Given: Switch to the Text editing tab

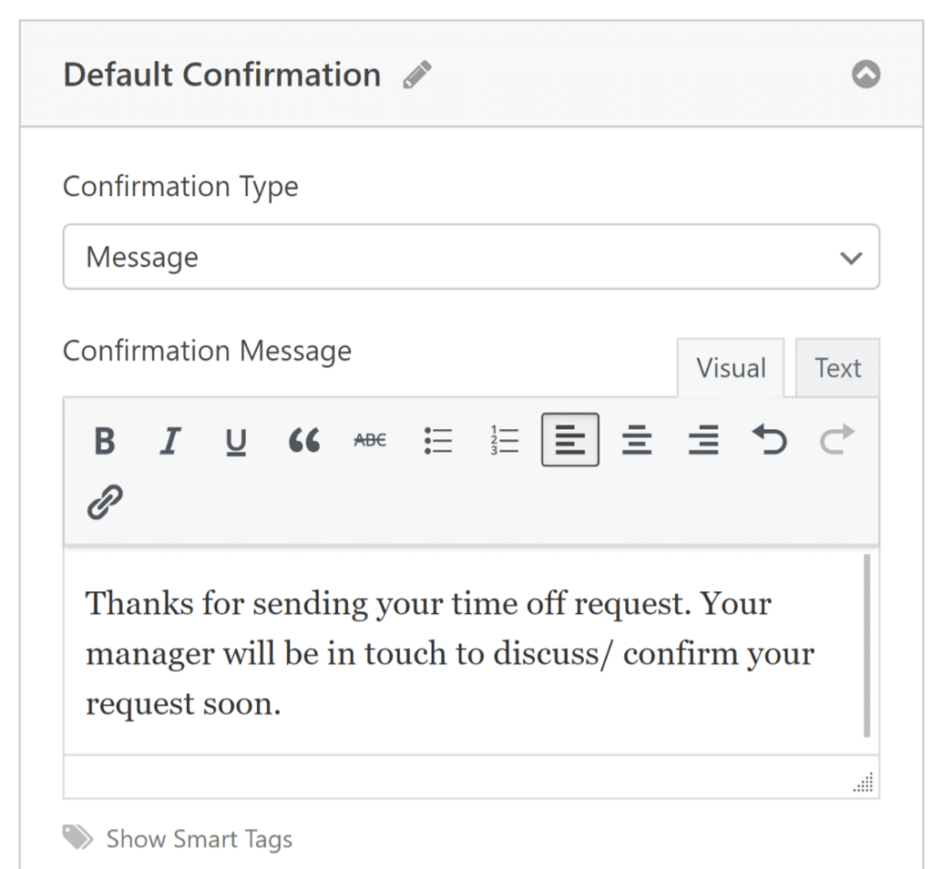Looking at the screenshot, I should pyautogui.click(x=837, y=367).
